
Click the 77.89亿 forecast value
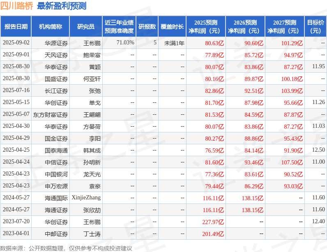tap(214, 55)
